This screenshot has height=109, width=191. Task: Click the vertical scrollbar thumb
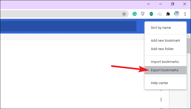(x=189, y=46)
